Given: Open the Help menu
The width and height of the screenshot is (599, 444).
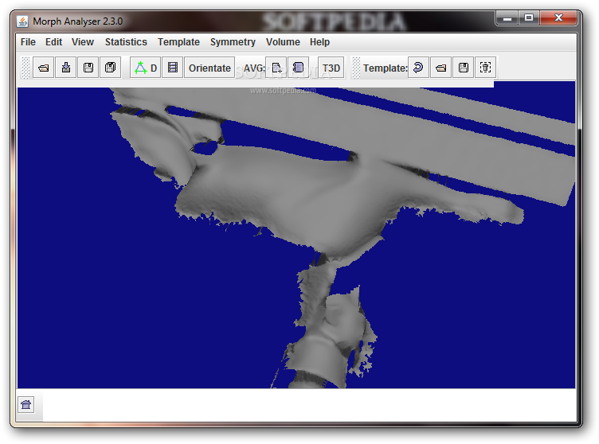Looking at the screenshot, I should (319, 42).
